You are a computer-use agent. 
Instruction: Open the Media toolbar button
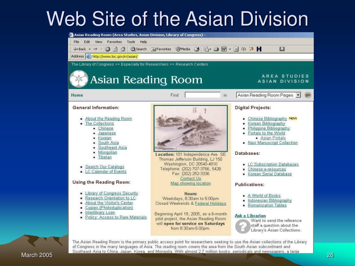tap(183, 49)
